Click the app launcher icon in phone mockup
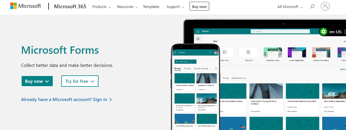Screen dimensions: 346x130 coord(176,53)
